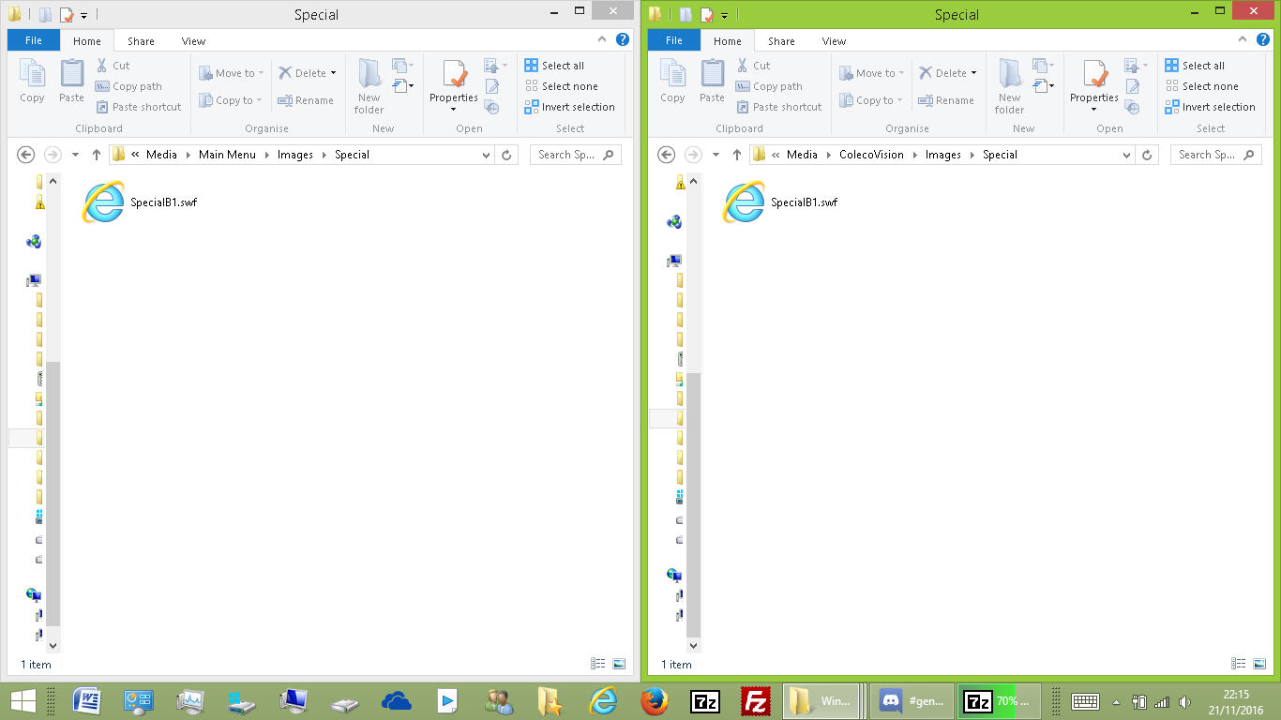
Task: Click Cut in the right window ribbon
Action: (x=754, y=66)
